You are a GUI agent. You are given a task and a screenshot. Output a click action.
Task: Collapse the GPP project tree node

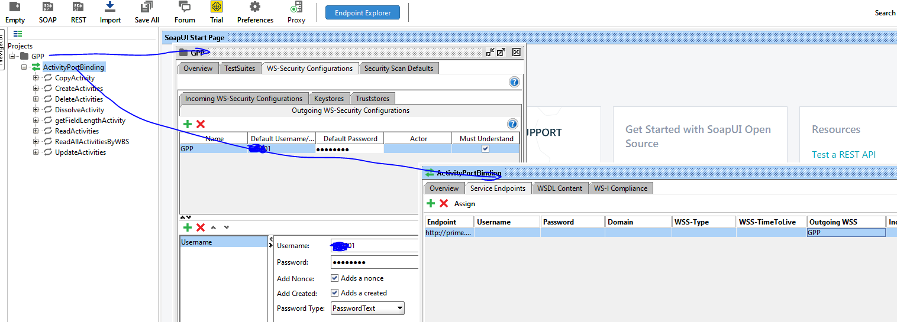[x=12, y=56]
